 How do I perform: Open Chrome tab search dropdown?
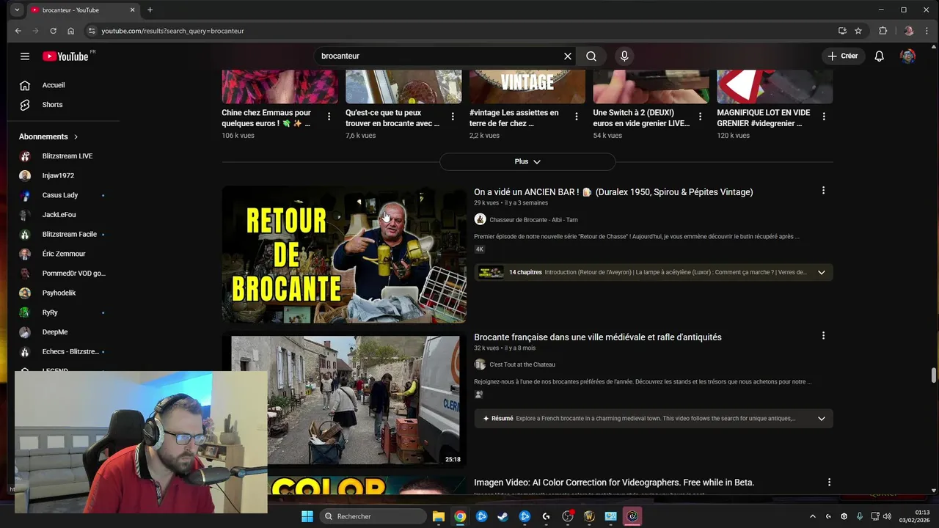(x=17, y=10)
